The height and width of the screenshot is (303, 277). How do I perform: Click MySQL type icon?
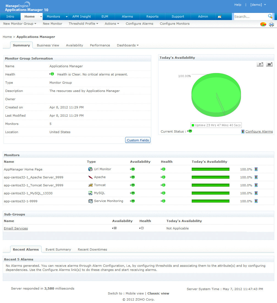[90, 193]
